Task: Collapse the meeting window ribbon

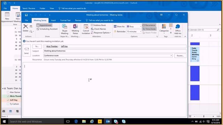Action: click(x=185, y=36)
